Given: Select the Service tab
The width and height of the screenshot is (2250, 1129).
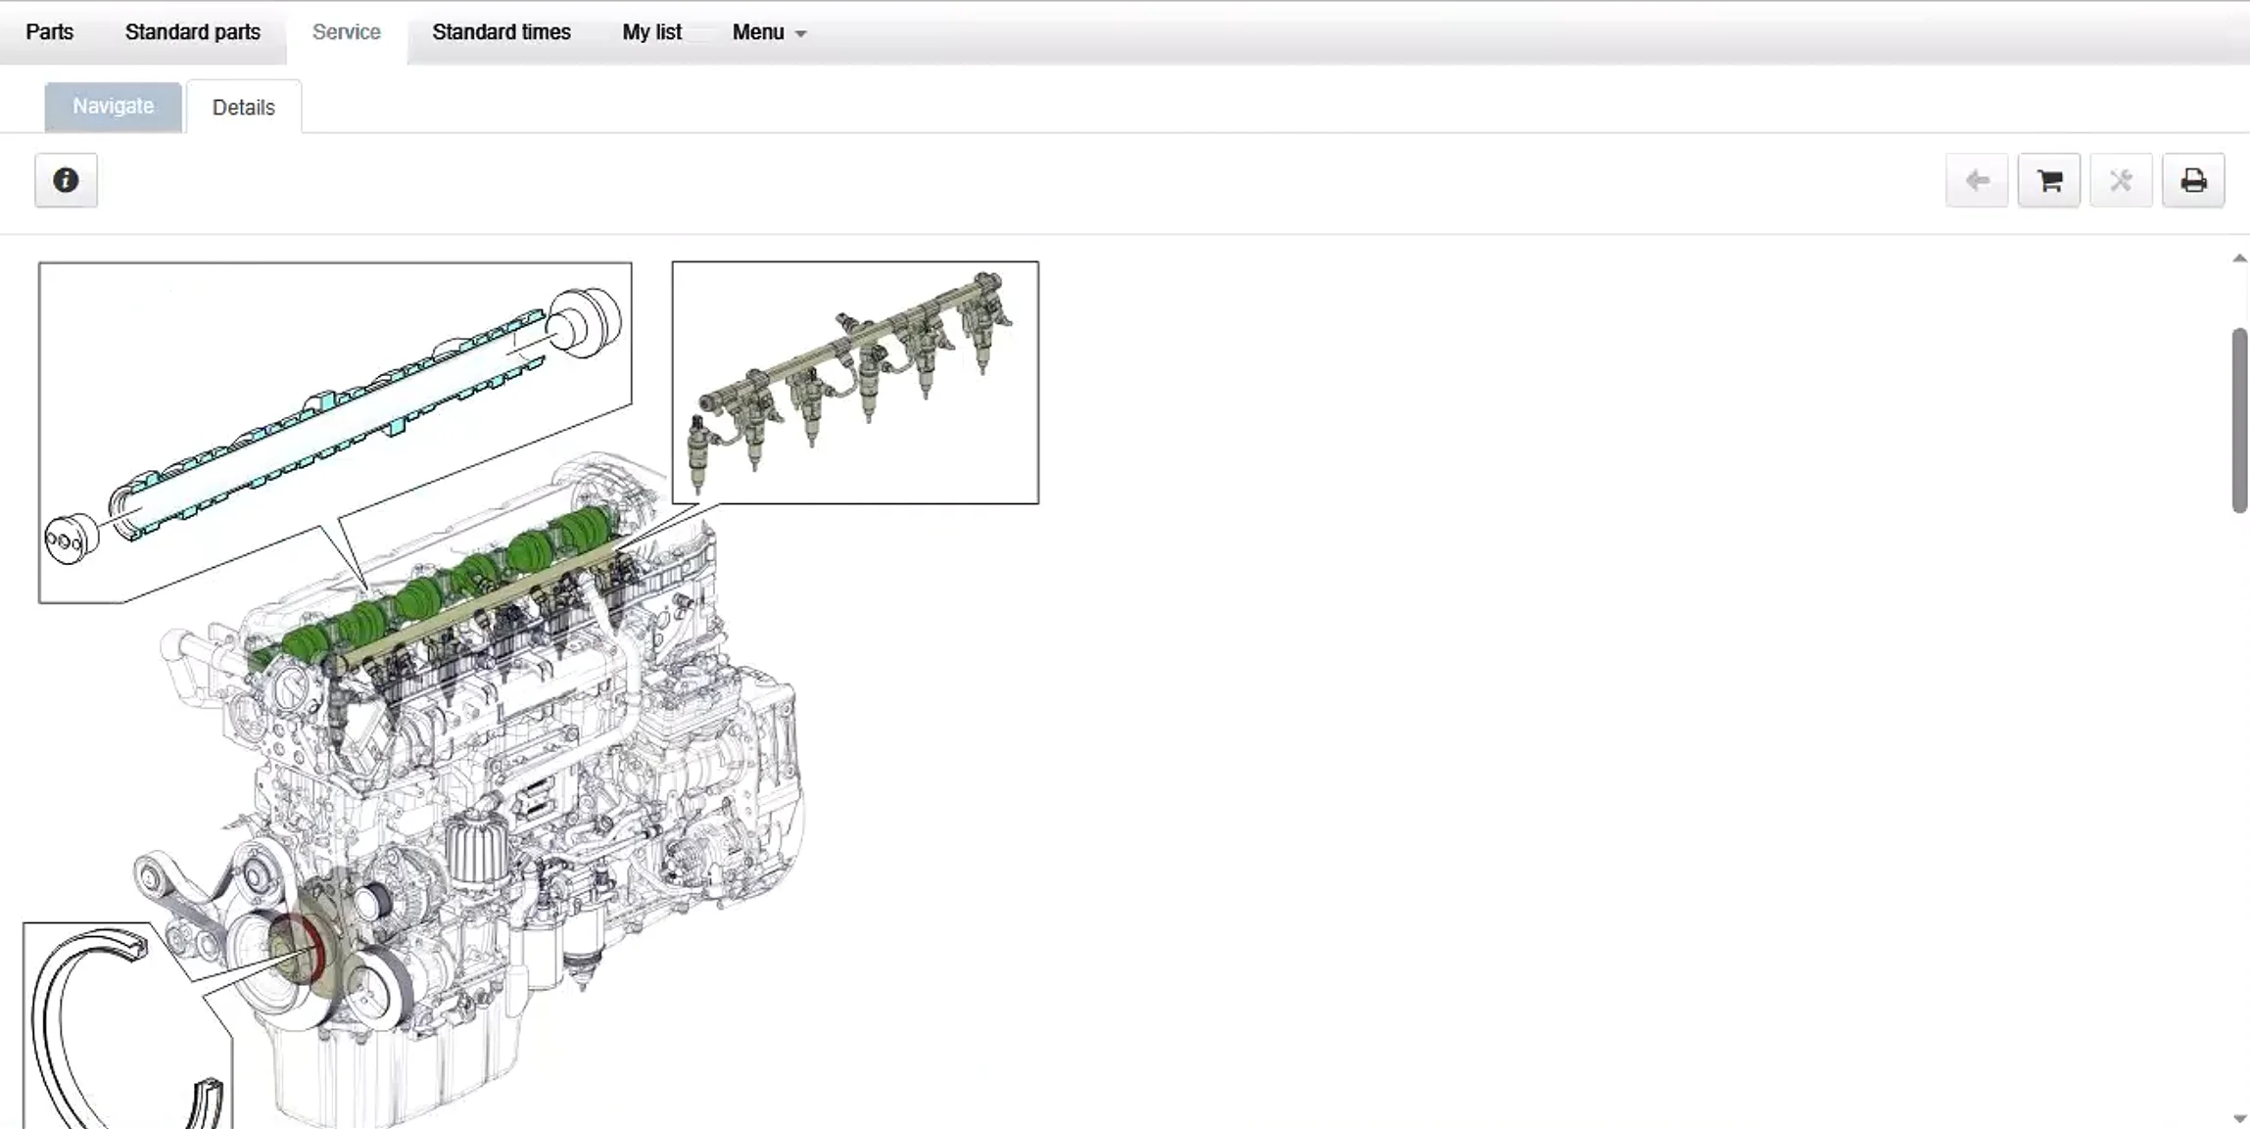Looking at the screenshot, I should (x=346, y=32).
